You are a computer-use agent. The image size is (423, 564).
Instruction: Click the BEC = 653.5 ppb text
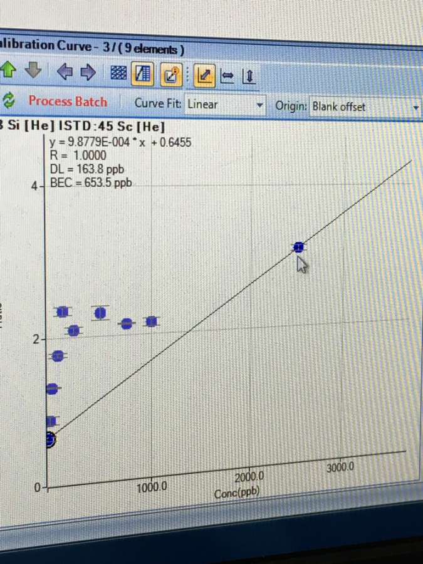(91, 183)
